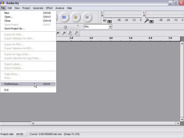Click the Zoom Out magnifier icon
This screenshot has width=184, height=138.
pos(64,33)
